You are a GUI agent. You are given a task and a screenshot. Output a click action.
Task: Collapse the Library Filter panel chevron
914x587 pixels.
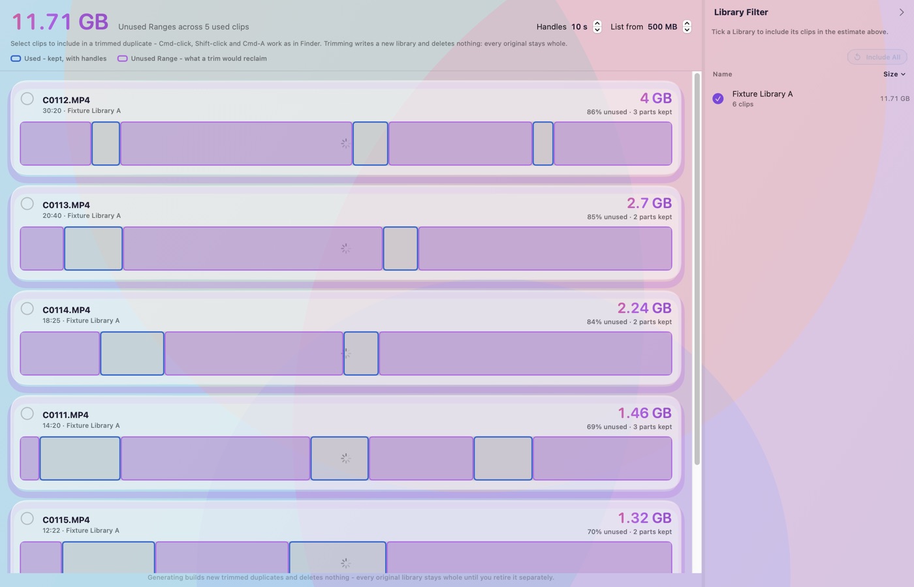click(x=902, y=12)
